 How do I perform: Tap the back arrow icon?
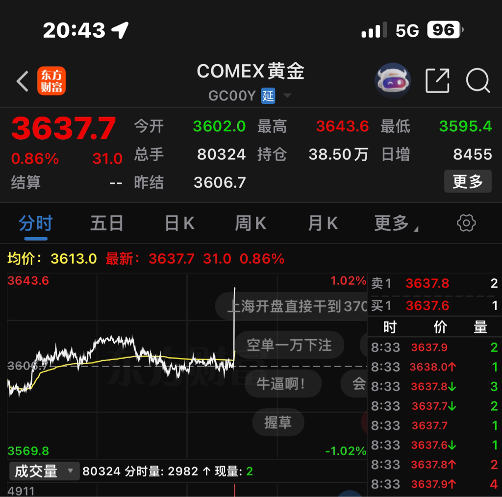click(23, 81)
